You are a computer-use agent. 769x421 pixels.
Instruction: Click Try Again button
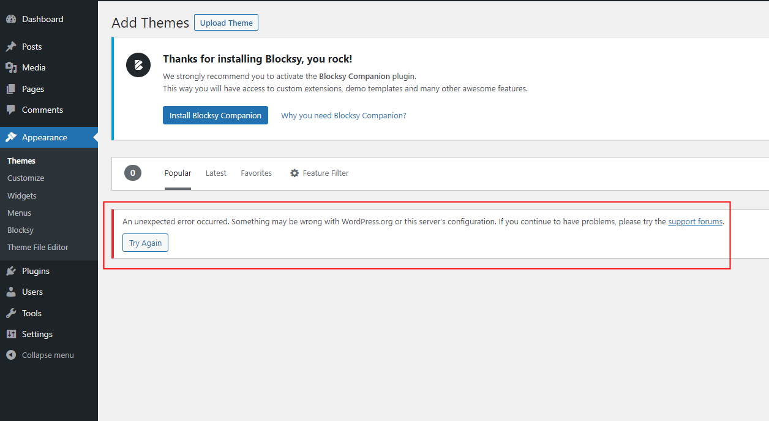pyautogui.click(x=145, y=243)
